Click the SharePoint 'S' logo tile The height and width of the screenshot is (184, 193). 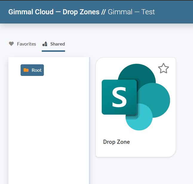point(119,97)
